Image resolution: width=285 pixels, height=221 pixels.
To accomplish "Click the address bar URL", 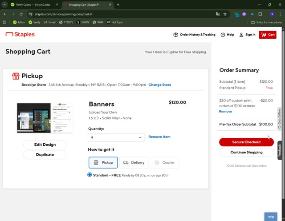I will pos(64,14).
